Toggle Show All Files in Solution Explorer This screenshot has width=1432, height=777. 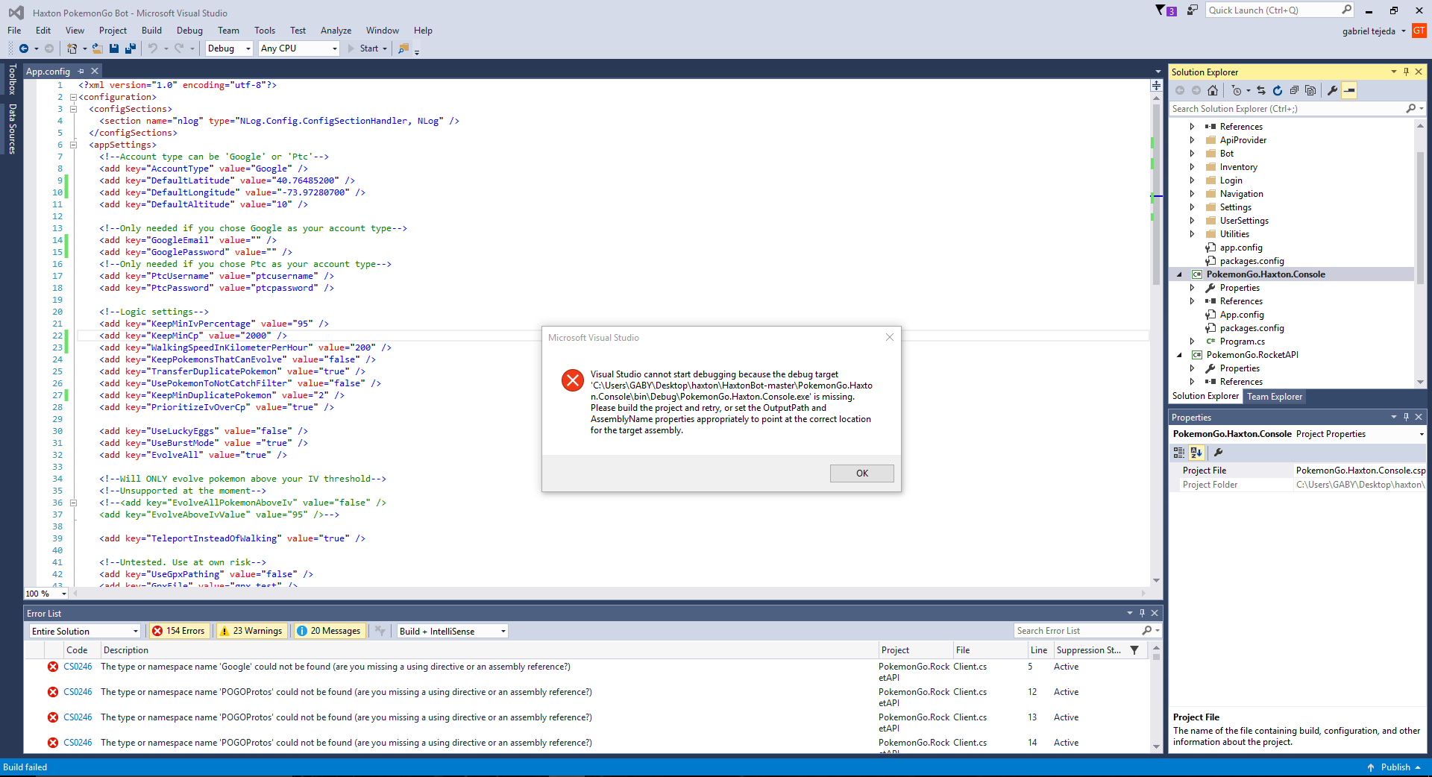pos(1310,90)
